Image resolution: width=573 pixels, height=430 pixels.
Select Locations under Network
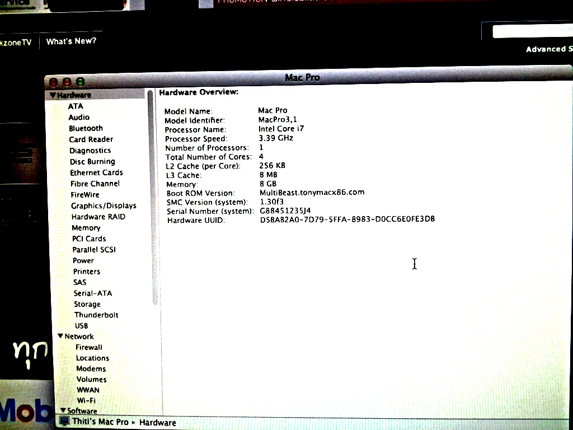(92, 358)
